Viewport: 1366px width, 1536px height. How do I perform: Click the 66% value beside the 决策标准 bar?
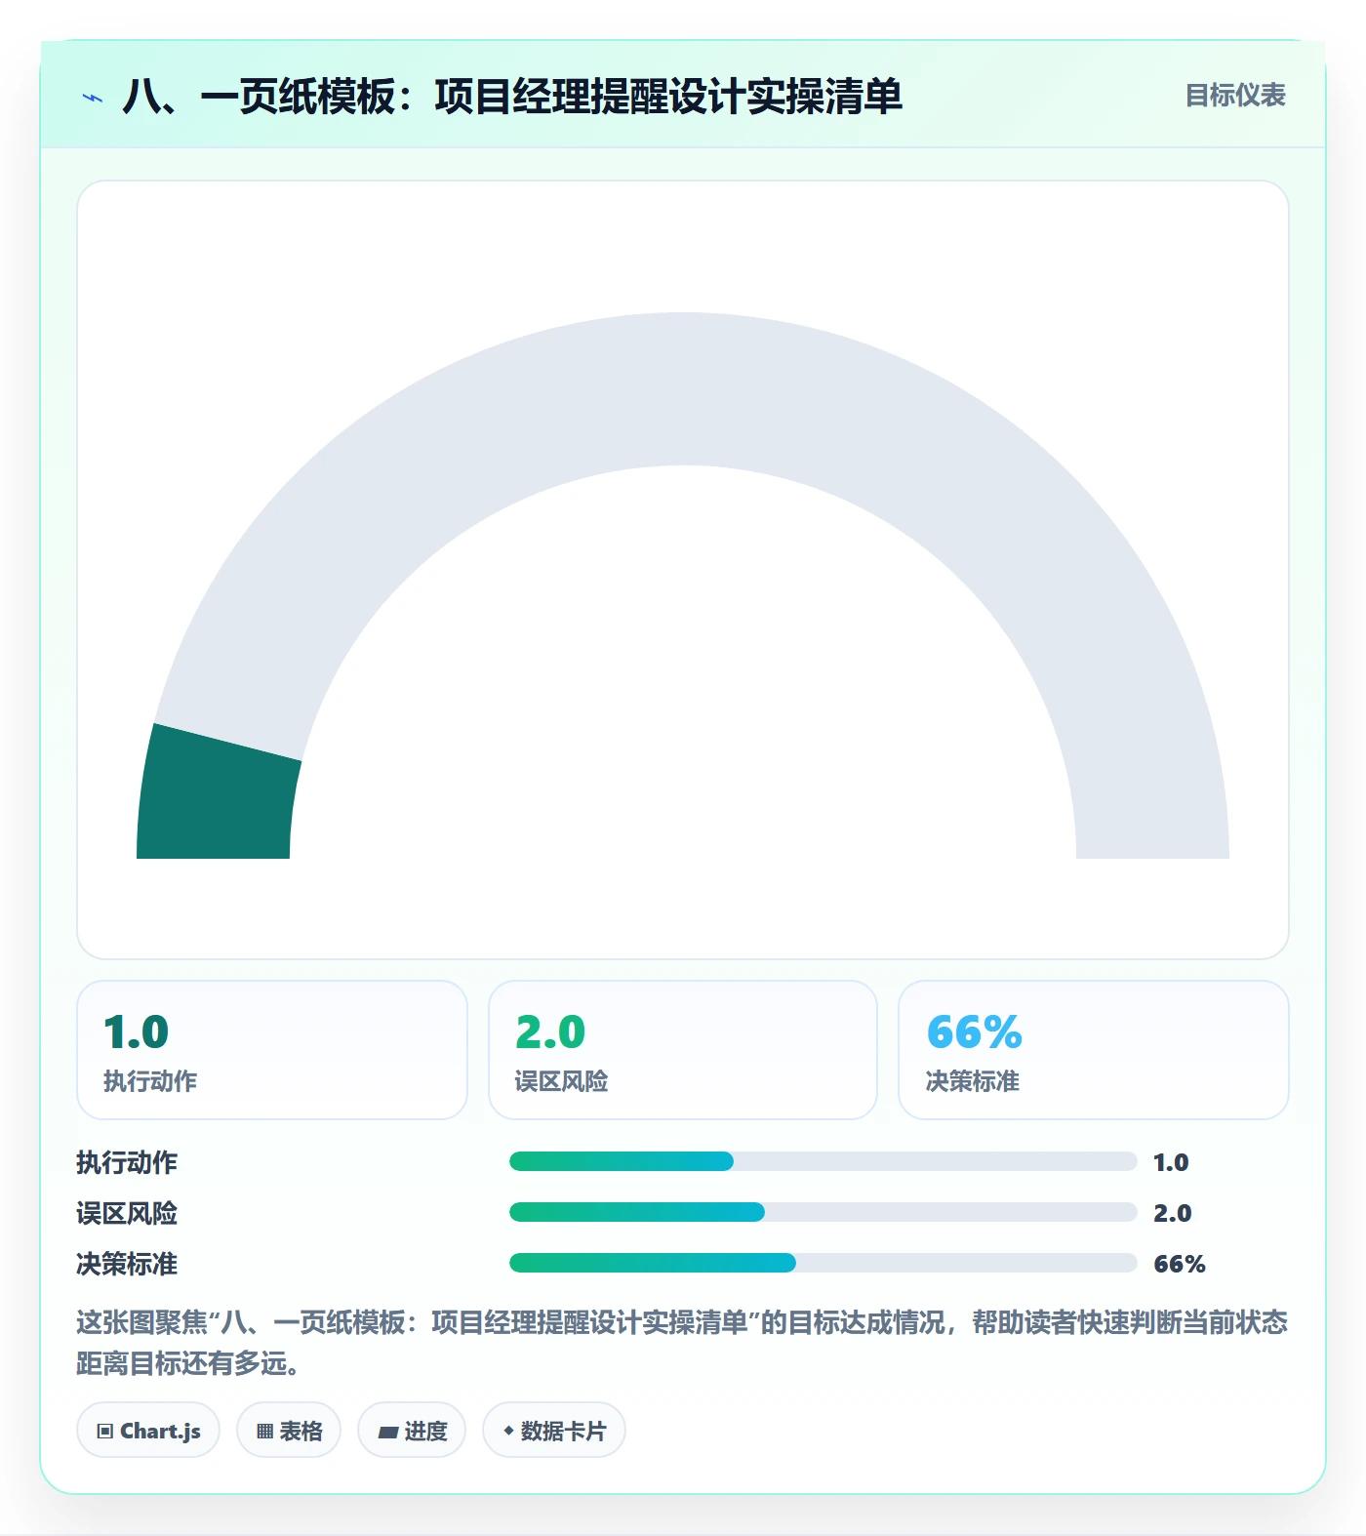pos(1180,1264)
